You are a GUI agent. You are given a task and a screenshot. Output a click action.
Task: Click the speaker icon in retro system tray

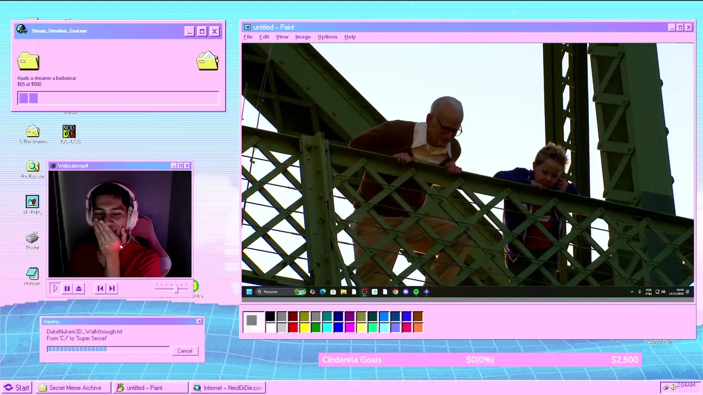(x=673, y=387)
